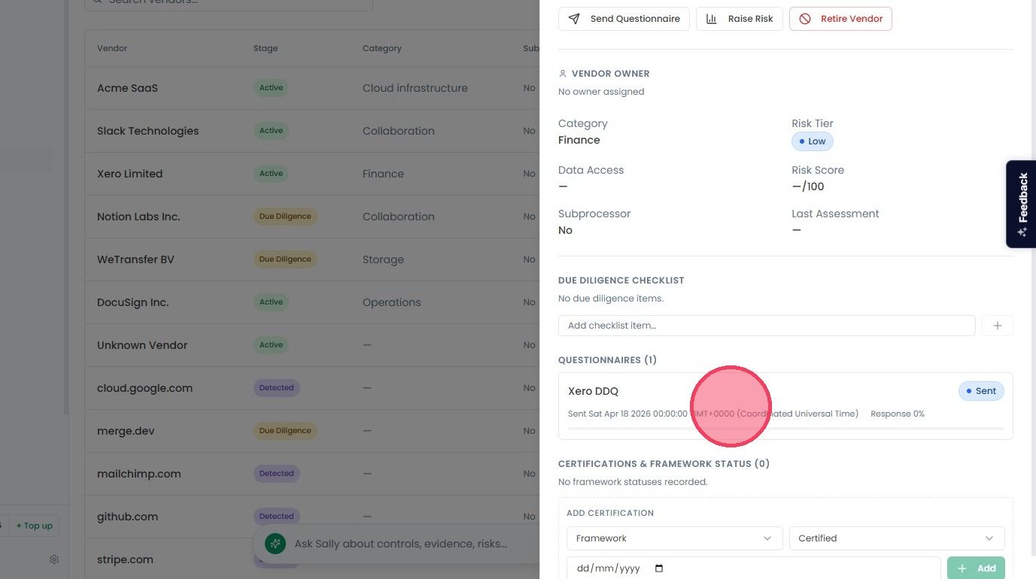This screenshot has width=1036, height=579.
Task: Click the No owner assigned text
Action: [601, 92]
